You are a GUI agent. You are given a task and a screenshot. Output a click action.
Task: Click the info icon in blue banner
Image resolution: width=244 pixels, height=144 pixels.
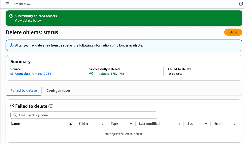pos(11,45)
